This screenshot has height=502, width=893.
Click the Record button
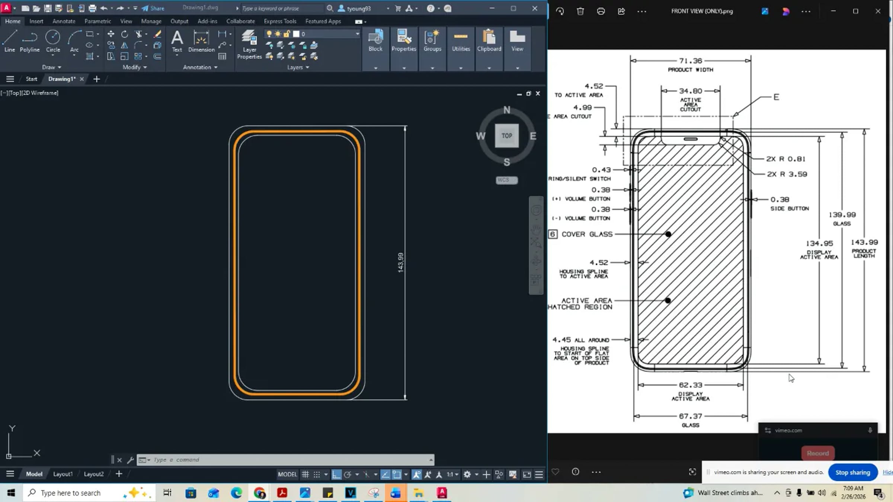818,453
